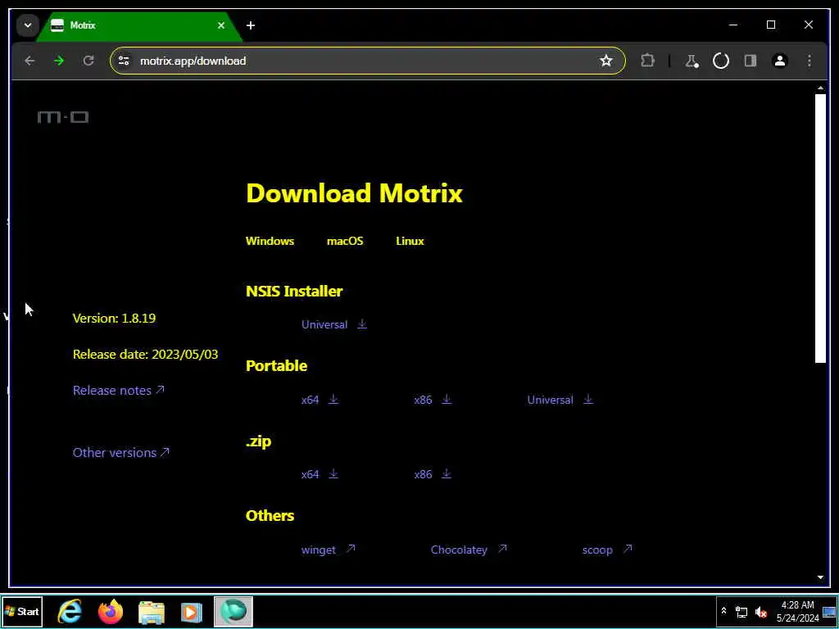Open site information icon in address bar

click(125, 61)
